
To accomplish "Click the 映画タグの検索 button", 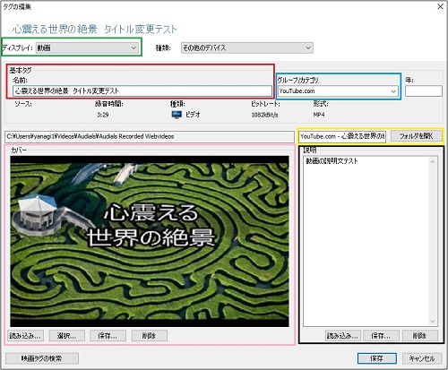I will [x=42, y=358].
